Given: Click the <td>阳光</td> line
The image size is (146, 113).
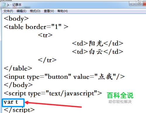Looking at the screenshot, I should (x=98, y=43).
